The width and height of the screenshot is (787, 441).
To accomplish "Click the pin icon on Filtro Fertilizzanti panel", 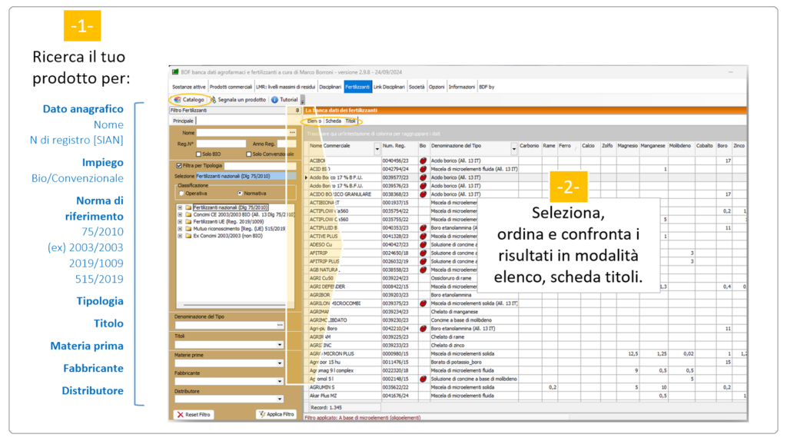I will click(297, 111).
